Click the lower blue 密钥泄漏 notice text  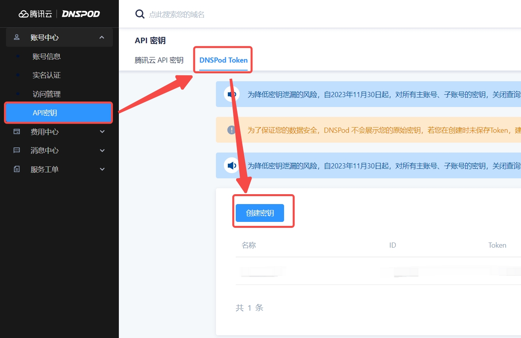tap(384, 165)
